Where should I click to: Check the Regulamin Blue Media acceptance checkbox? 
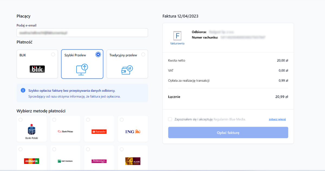(170, 119)
